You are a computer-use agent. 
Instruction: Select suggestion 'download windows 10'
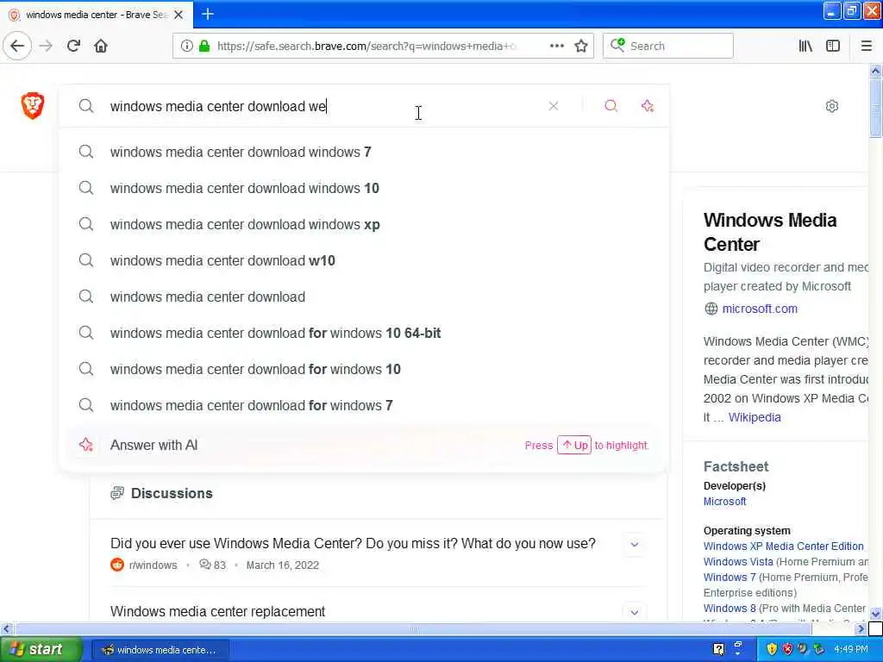365,188
